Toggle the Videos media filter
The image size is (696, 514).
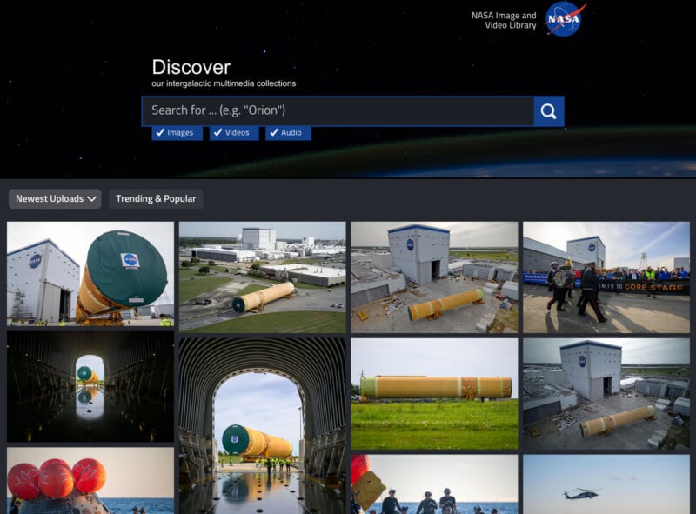coord(232,132)
